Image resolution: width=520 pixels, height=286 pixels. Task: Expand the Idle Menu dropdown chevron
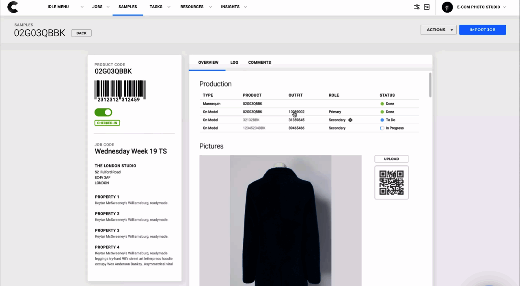point(82,7)
